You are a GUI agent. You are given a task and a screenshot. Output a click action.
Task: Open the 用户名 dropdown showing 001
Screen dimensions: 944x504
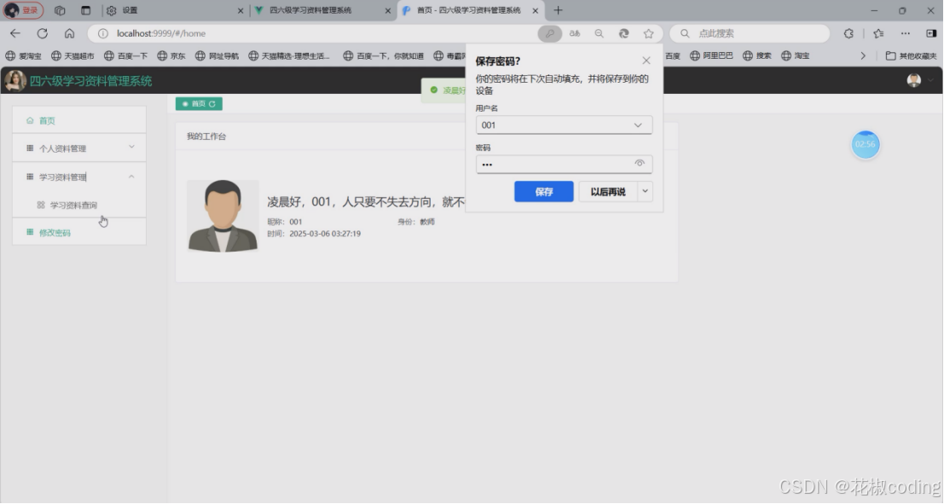click(638, 125)
